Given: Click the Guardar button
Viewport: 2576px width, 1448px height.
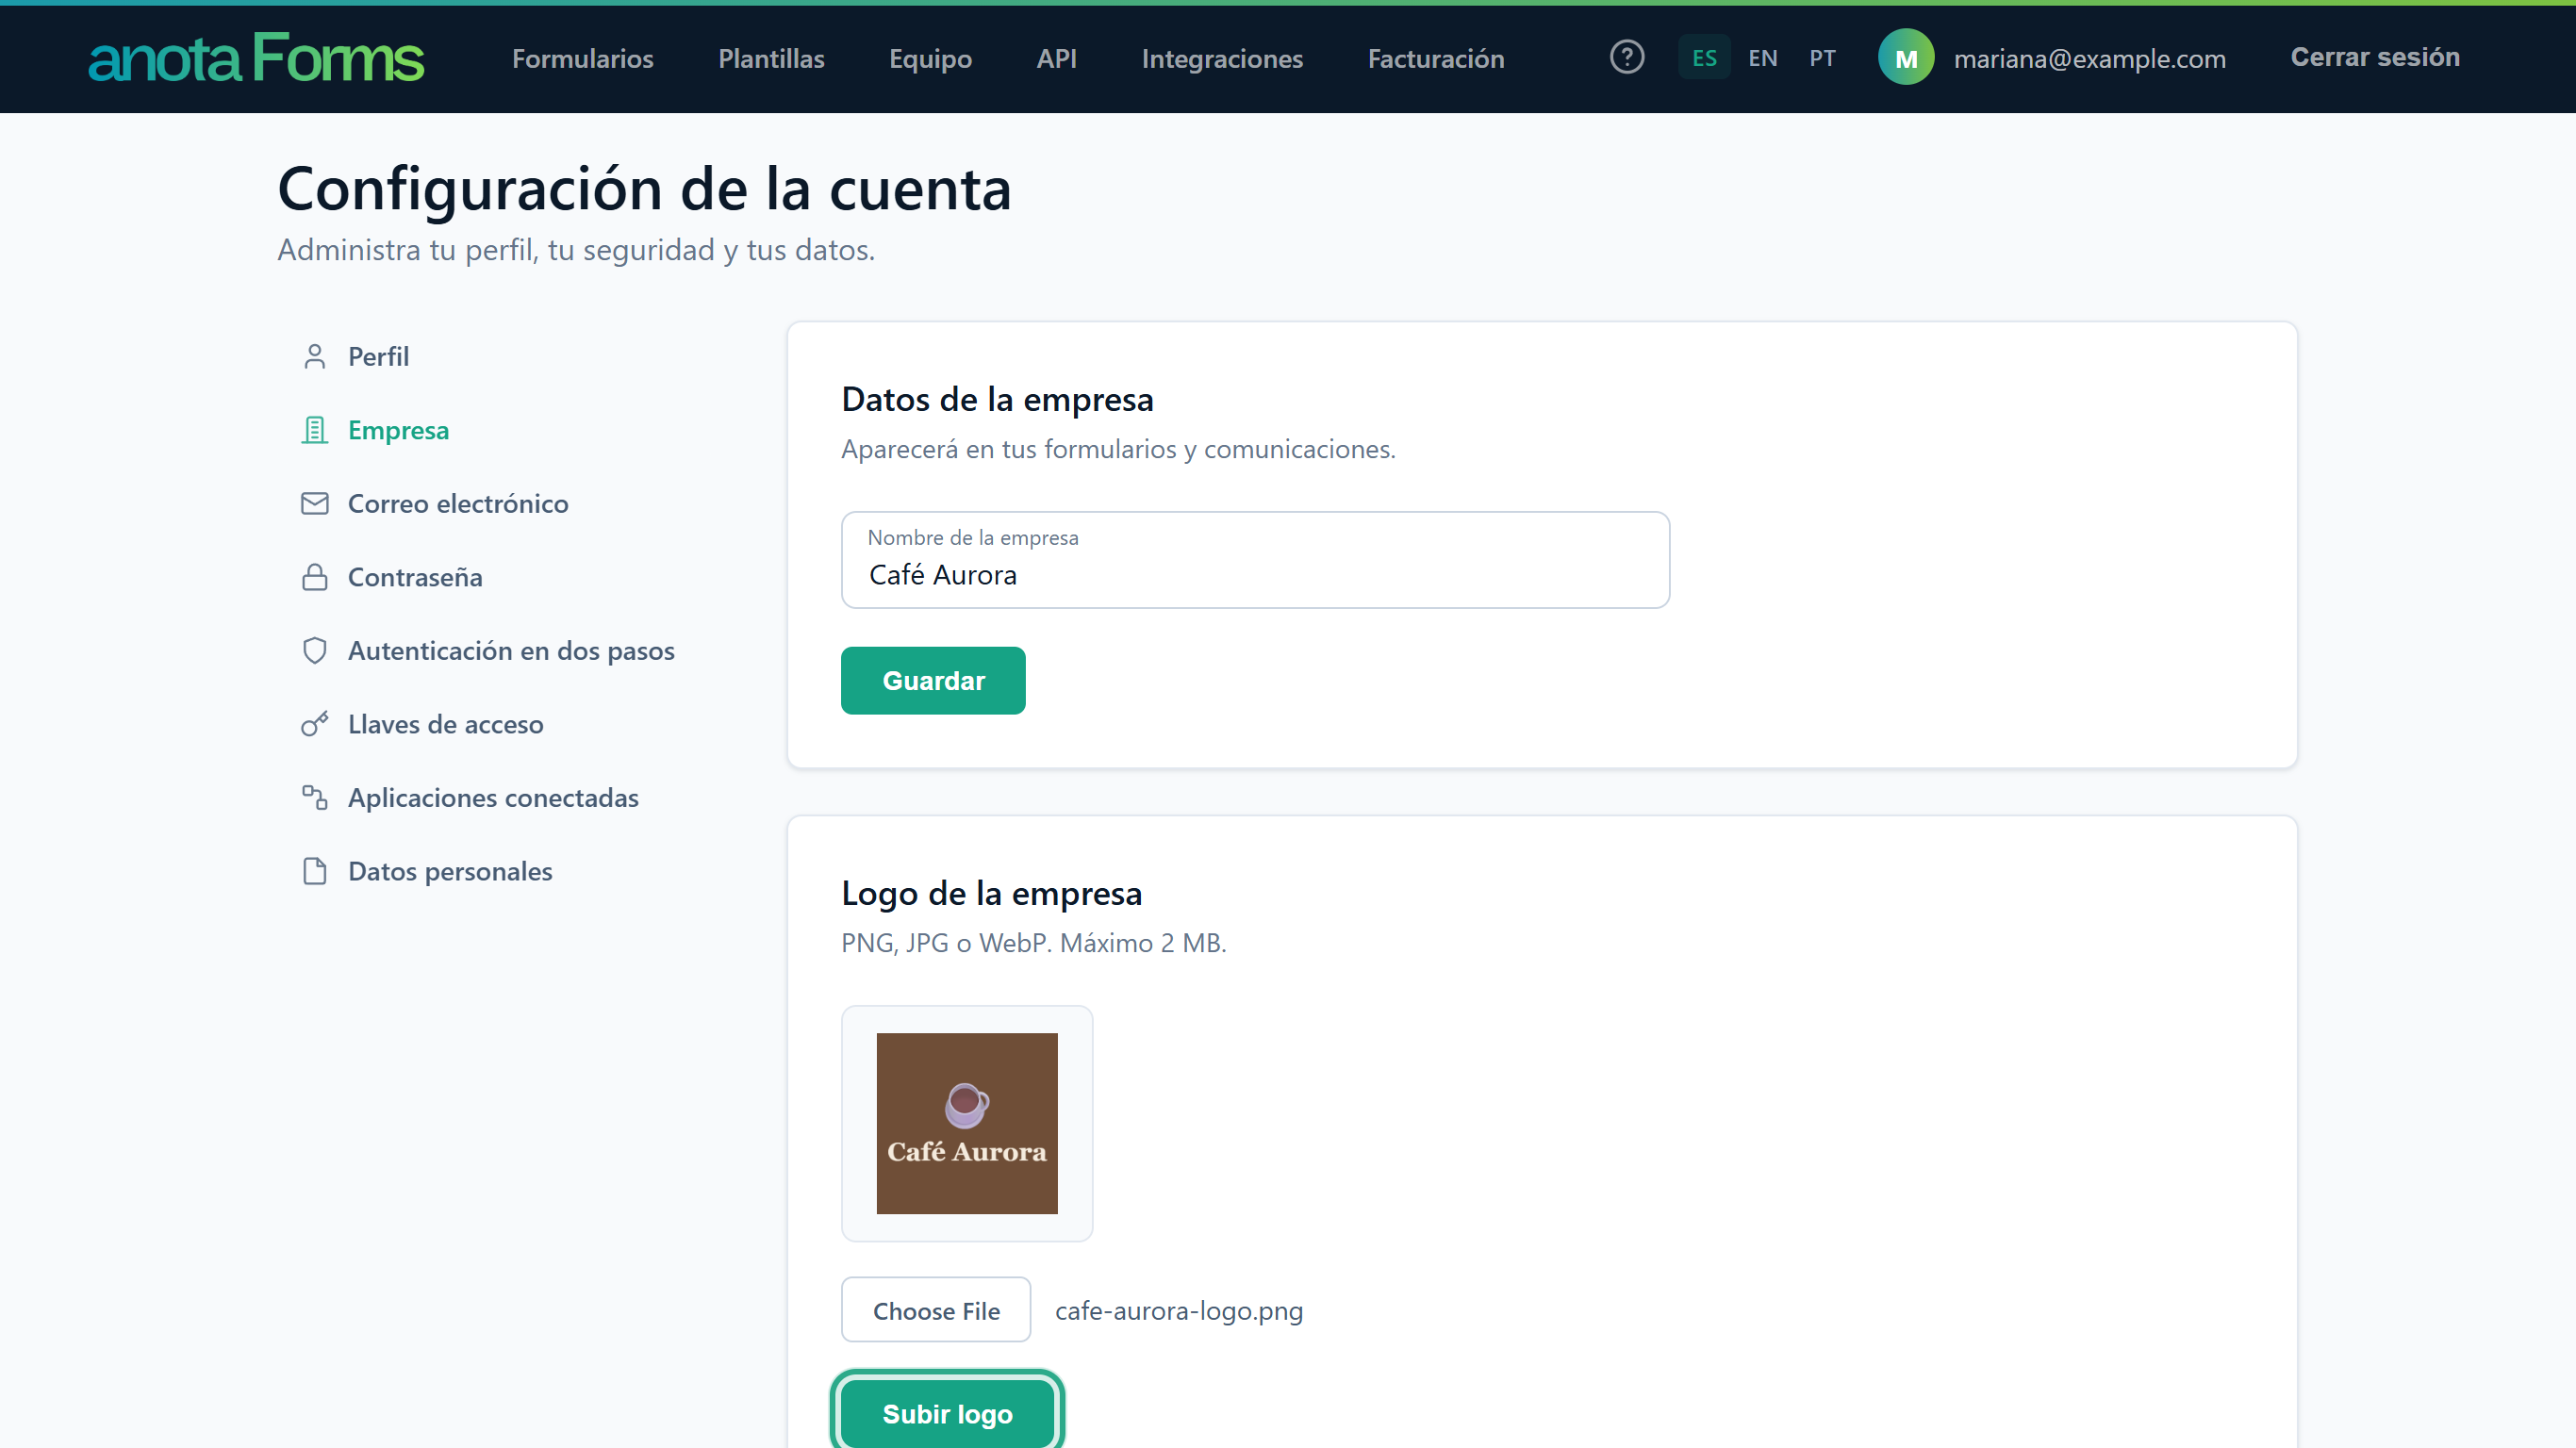Looking at the screenshot, I should (933, 680).
